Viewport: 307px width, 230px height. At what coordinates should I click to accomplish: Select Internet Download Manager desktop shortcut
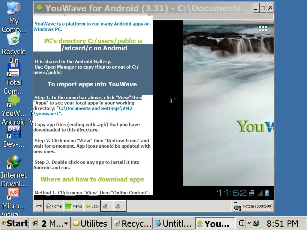tap(14, 171)
